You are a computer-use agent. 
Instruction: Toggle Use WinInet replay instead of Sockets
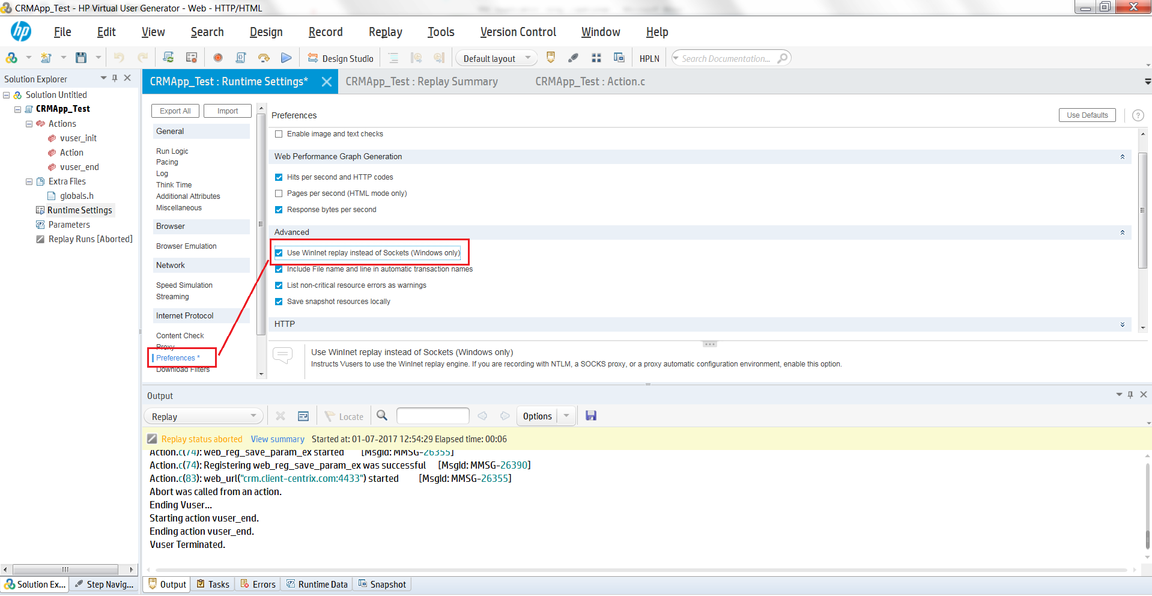279,253
